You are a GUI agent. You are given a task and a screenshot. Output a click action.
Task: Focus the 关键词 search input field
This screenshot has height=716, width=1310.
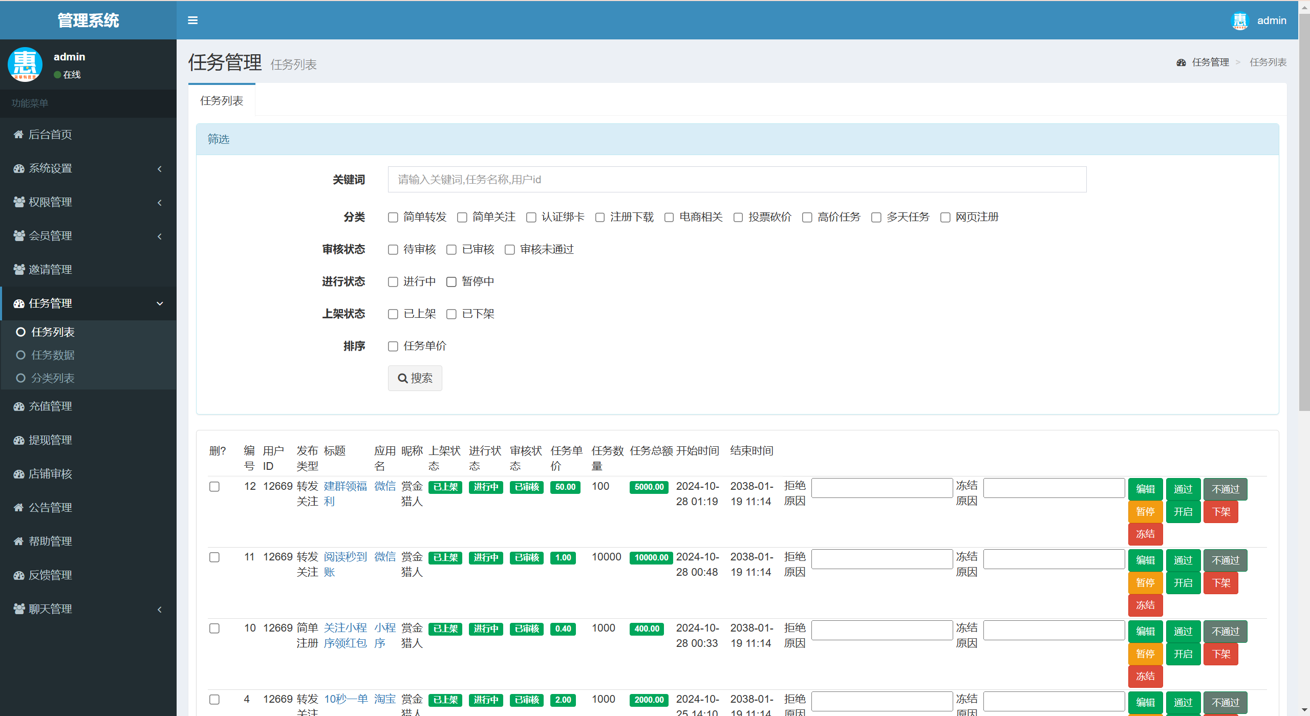coord(737,180)
